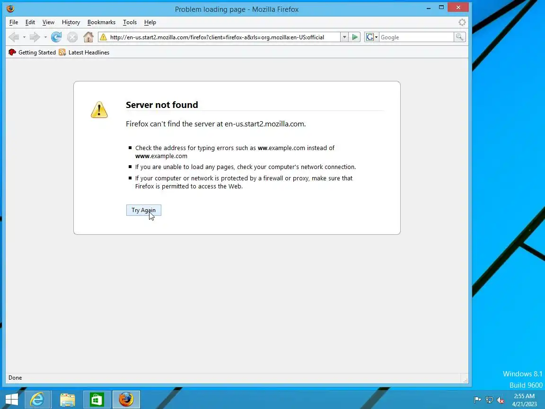Open Action Center flag in tray

pyautogui.click(x=477, y=400)
